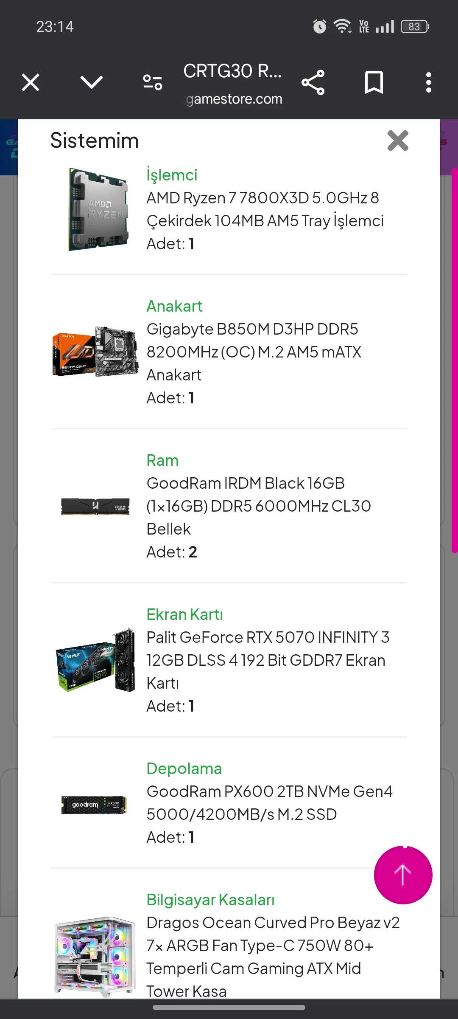The width and height of the screenshot is (458, 1019).
Task: Tap the Dragos Ocean case image
Action: pos(95,955)
